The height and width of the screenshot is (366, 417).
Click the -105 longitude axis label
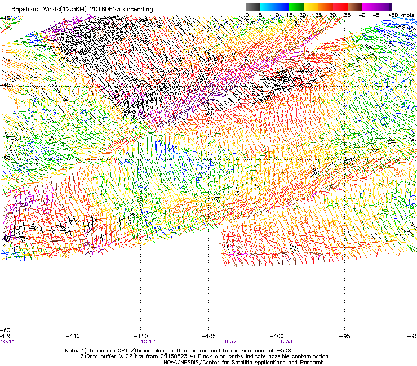(208, 336)
